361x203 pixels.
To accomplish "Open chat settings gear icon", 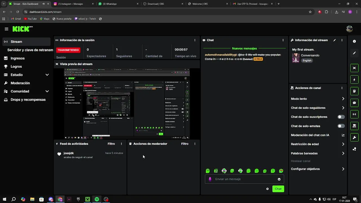I will (x=267, y=189).
